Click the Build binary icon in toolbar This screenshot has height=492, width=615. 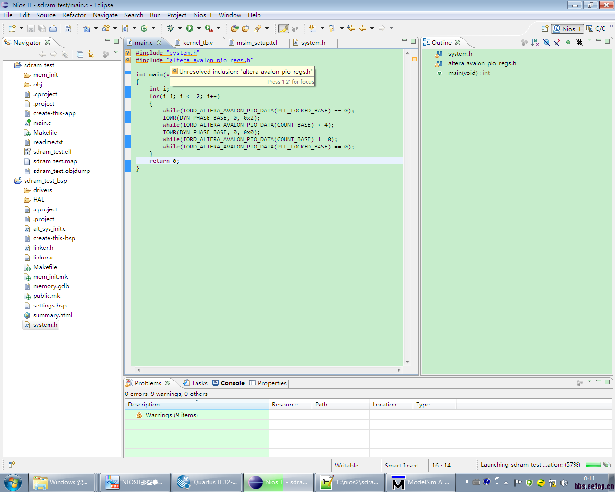[68, 29]
